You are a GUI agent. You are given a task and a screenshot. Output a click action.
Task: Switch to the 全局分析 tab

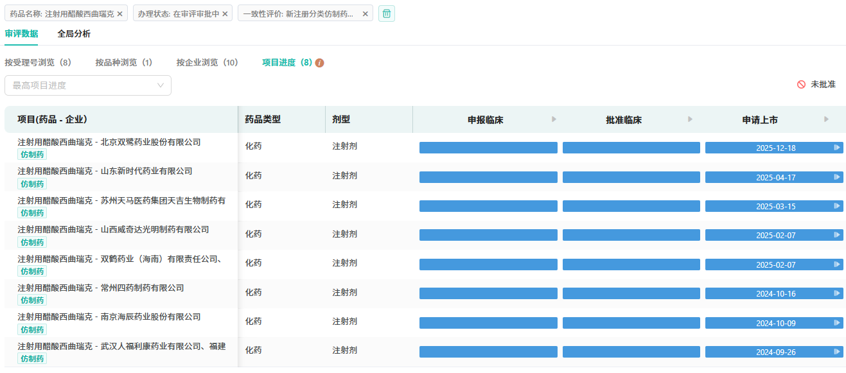(x=74, y=34)
